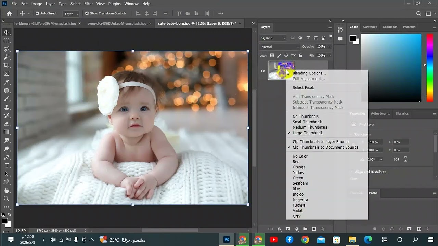
Task: Add a layer style with fx icon
Action: click(279, 229)
